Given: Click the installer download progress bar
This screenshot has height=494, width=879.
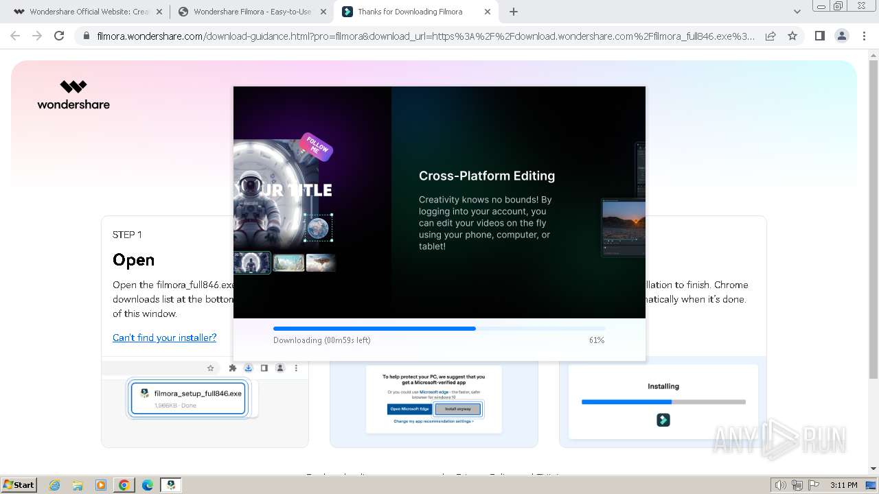Looking at the screenshot, I should [x=439, y=329].
